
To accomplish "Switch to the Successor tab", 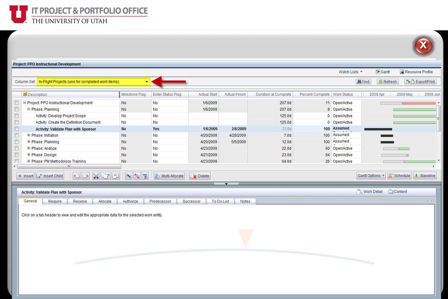I will click(191, 201).
